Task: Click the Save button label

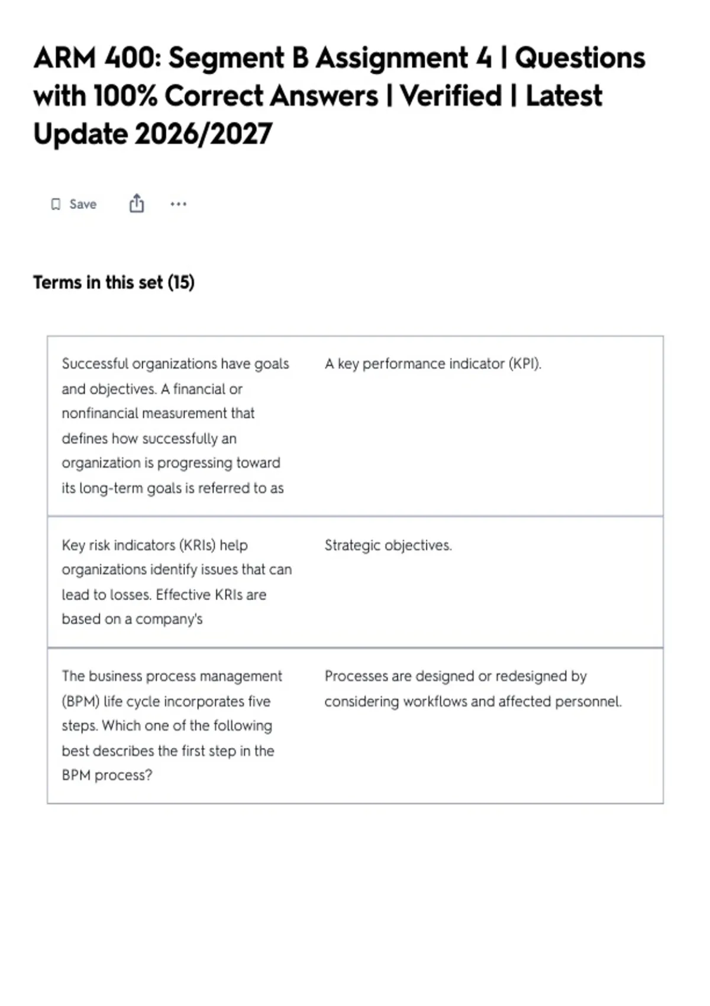Action: [83, 204]
